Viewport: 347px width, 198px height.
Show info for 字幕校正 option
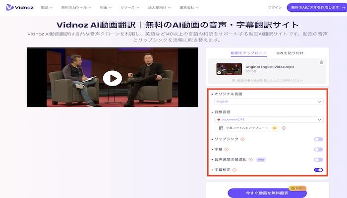[x=234, y=170]
